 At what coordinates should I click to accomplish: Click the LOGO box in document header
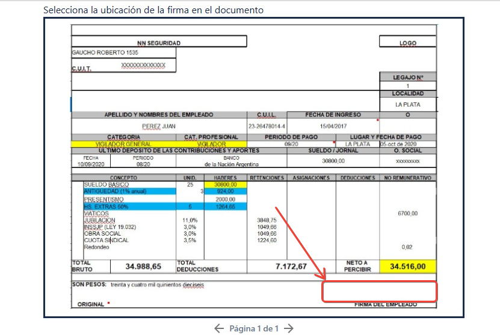[x=407, y=43]
